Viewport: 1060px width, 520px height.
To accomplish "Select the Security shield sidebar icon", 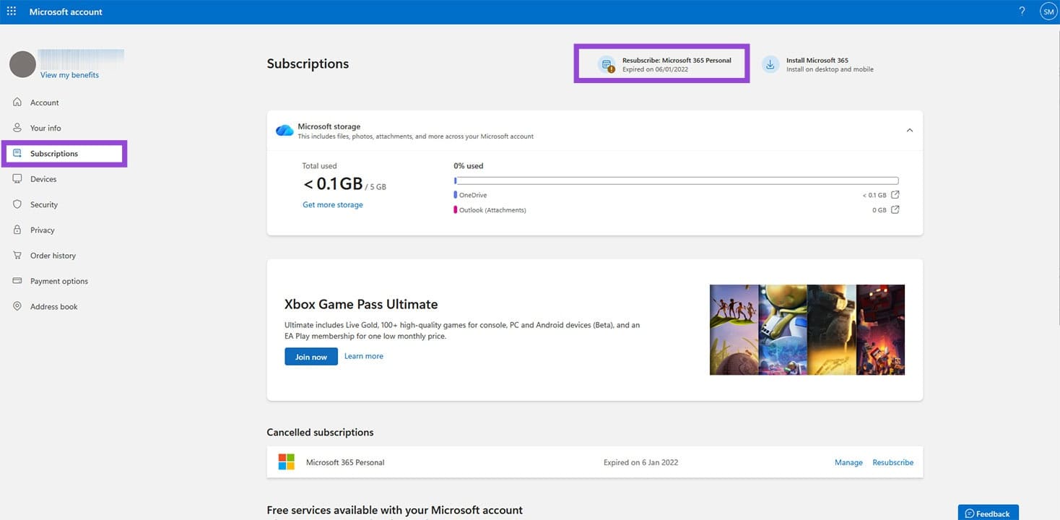I will pyautogui.click(x=17, y=204).
